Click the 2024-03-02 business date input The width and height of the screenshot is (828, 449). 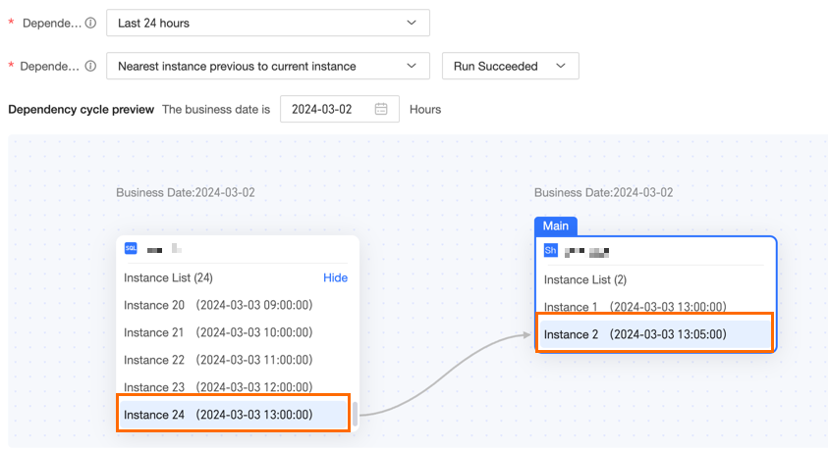pos(340,109)
